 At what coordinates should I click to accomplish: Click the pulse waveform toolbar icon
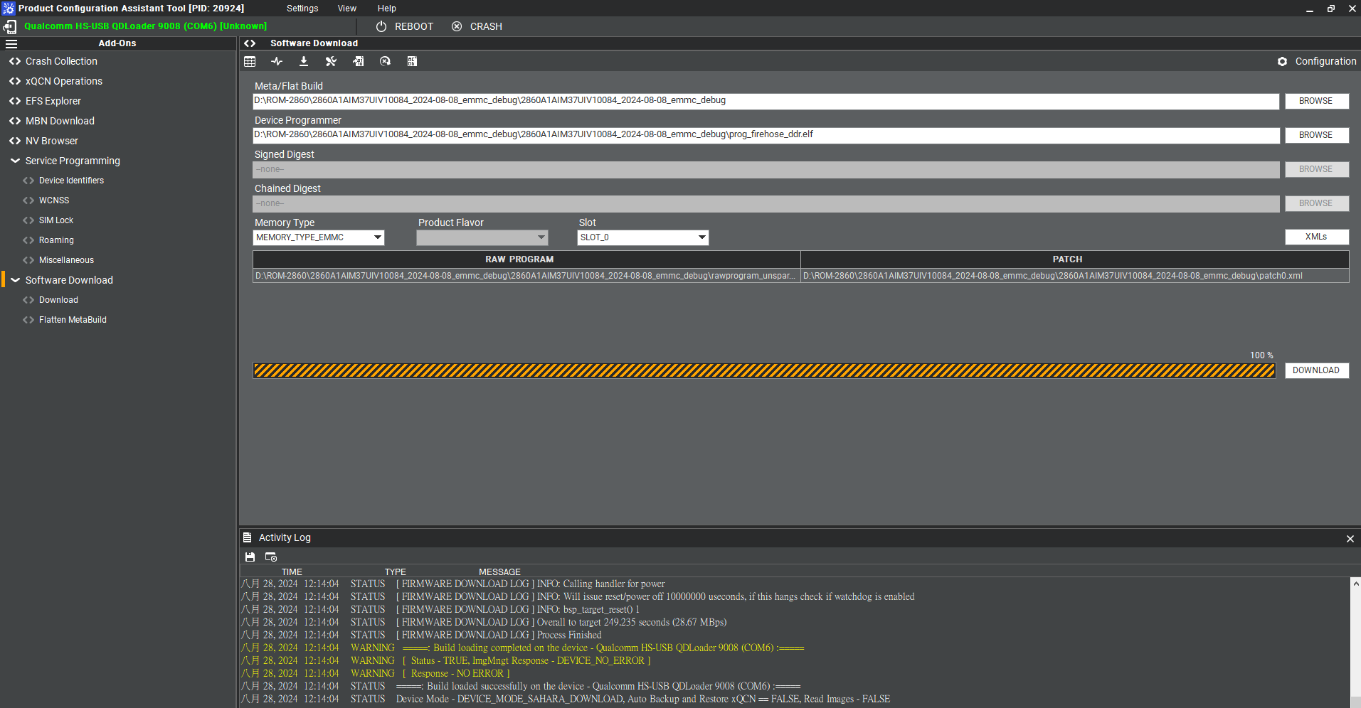click(277, 62)
